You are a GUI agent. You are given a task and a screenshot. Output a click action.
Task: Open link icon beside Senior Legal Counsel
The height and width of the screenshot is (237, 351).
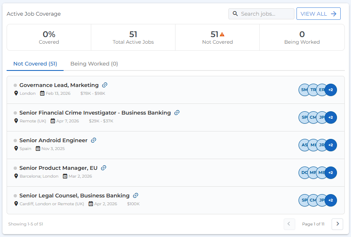click(x=136, y=195)
